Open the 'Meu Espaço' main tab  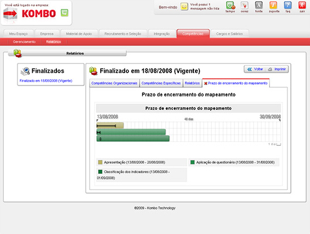[x=19, y=34]
